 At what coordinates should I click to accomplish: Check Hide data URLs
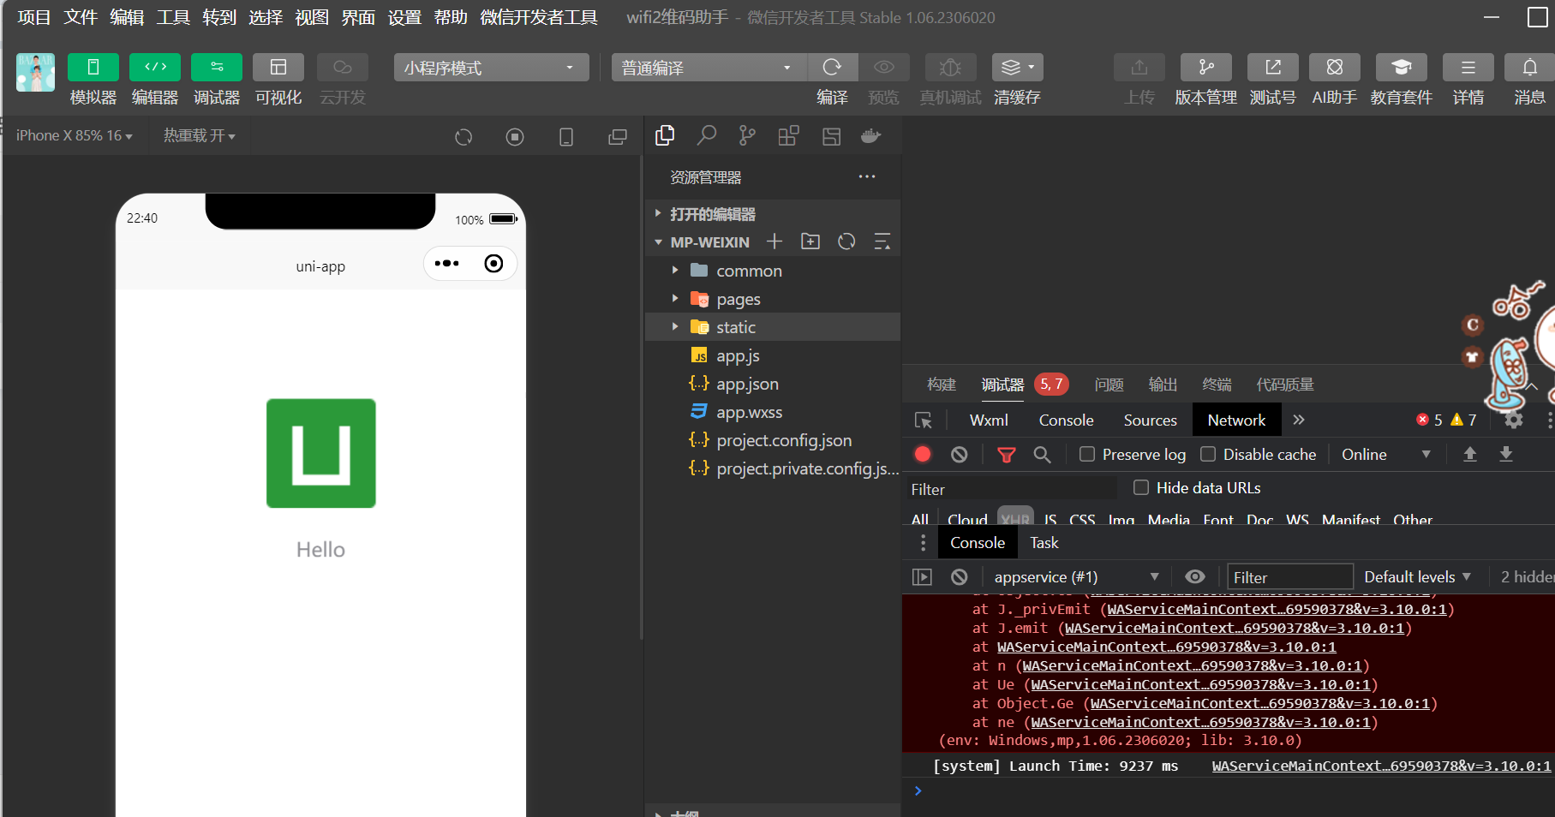[1141, 487]
